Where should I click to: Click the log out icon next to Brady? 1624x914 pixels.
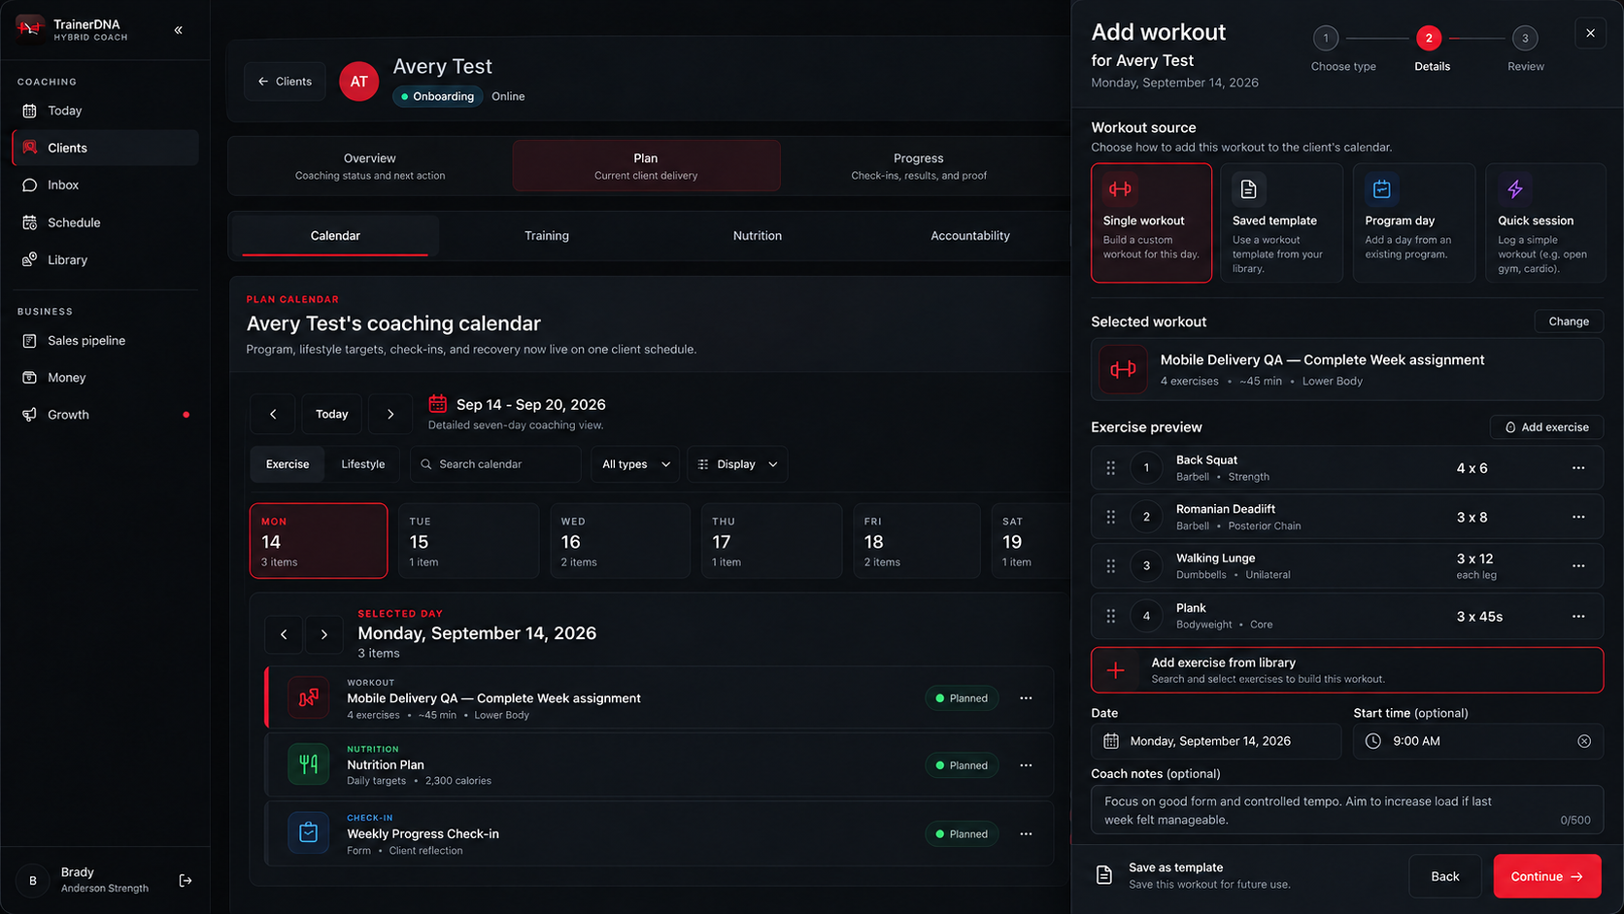(x=186, y=880)
